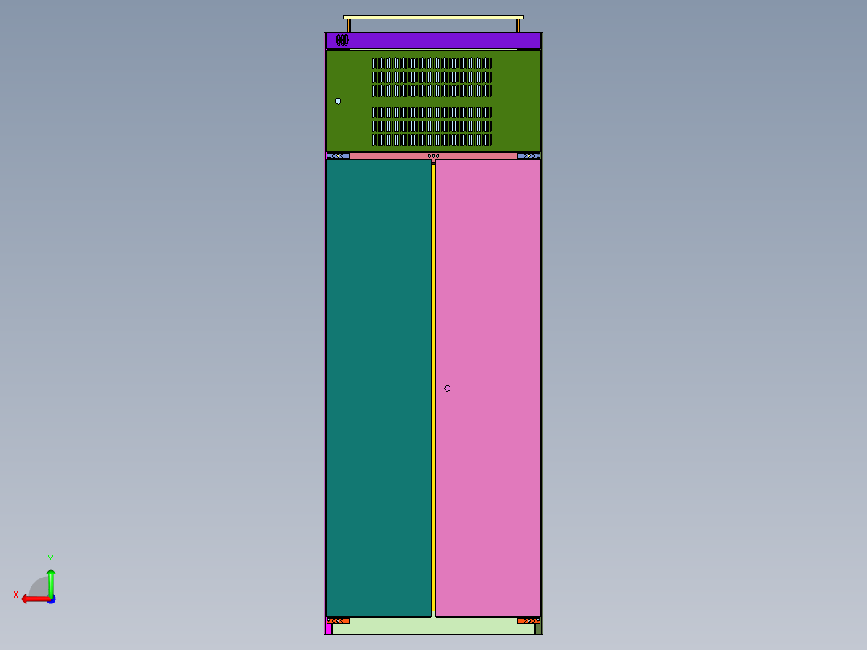Select the orange bracket at bottom right
867x650 pixels.
(x=528, y=621)
